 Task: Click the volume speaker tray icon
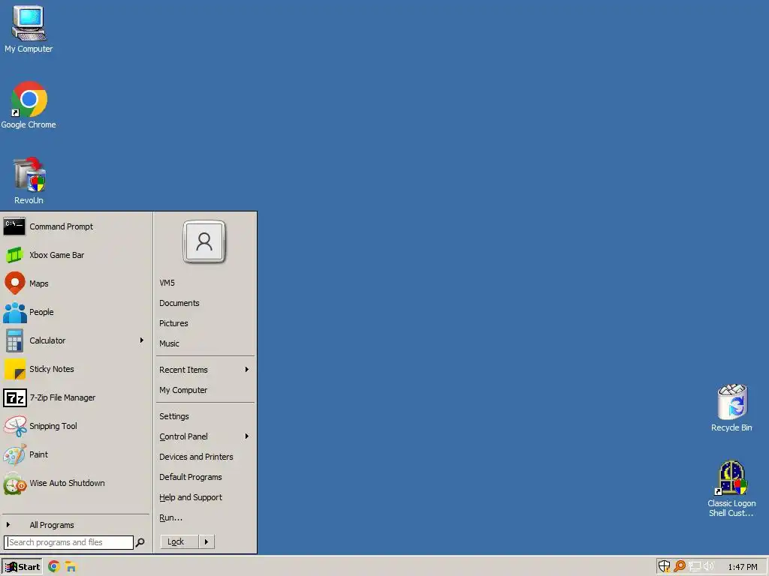(709, 567)
